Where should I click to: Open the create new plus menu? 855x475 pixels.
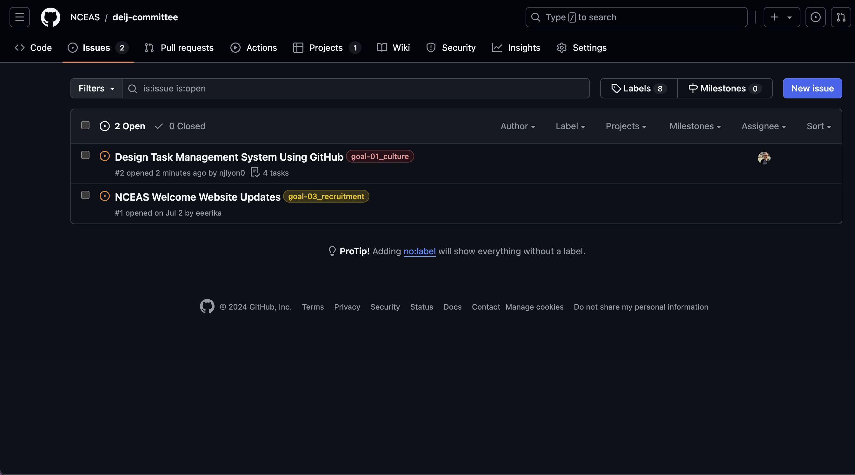click(782, 17)
